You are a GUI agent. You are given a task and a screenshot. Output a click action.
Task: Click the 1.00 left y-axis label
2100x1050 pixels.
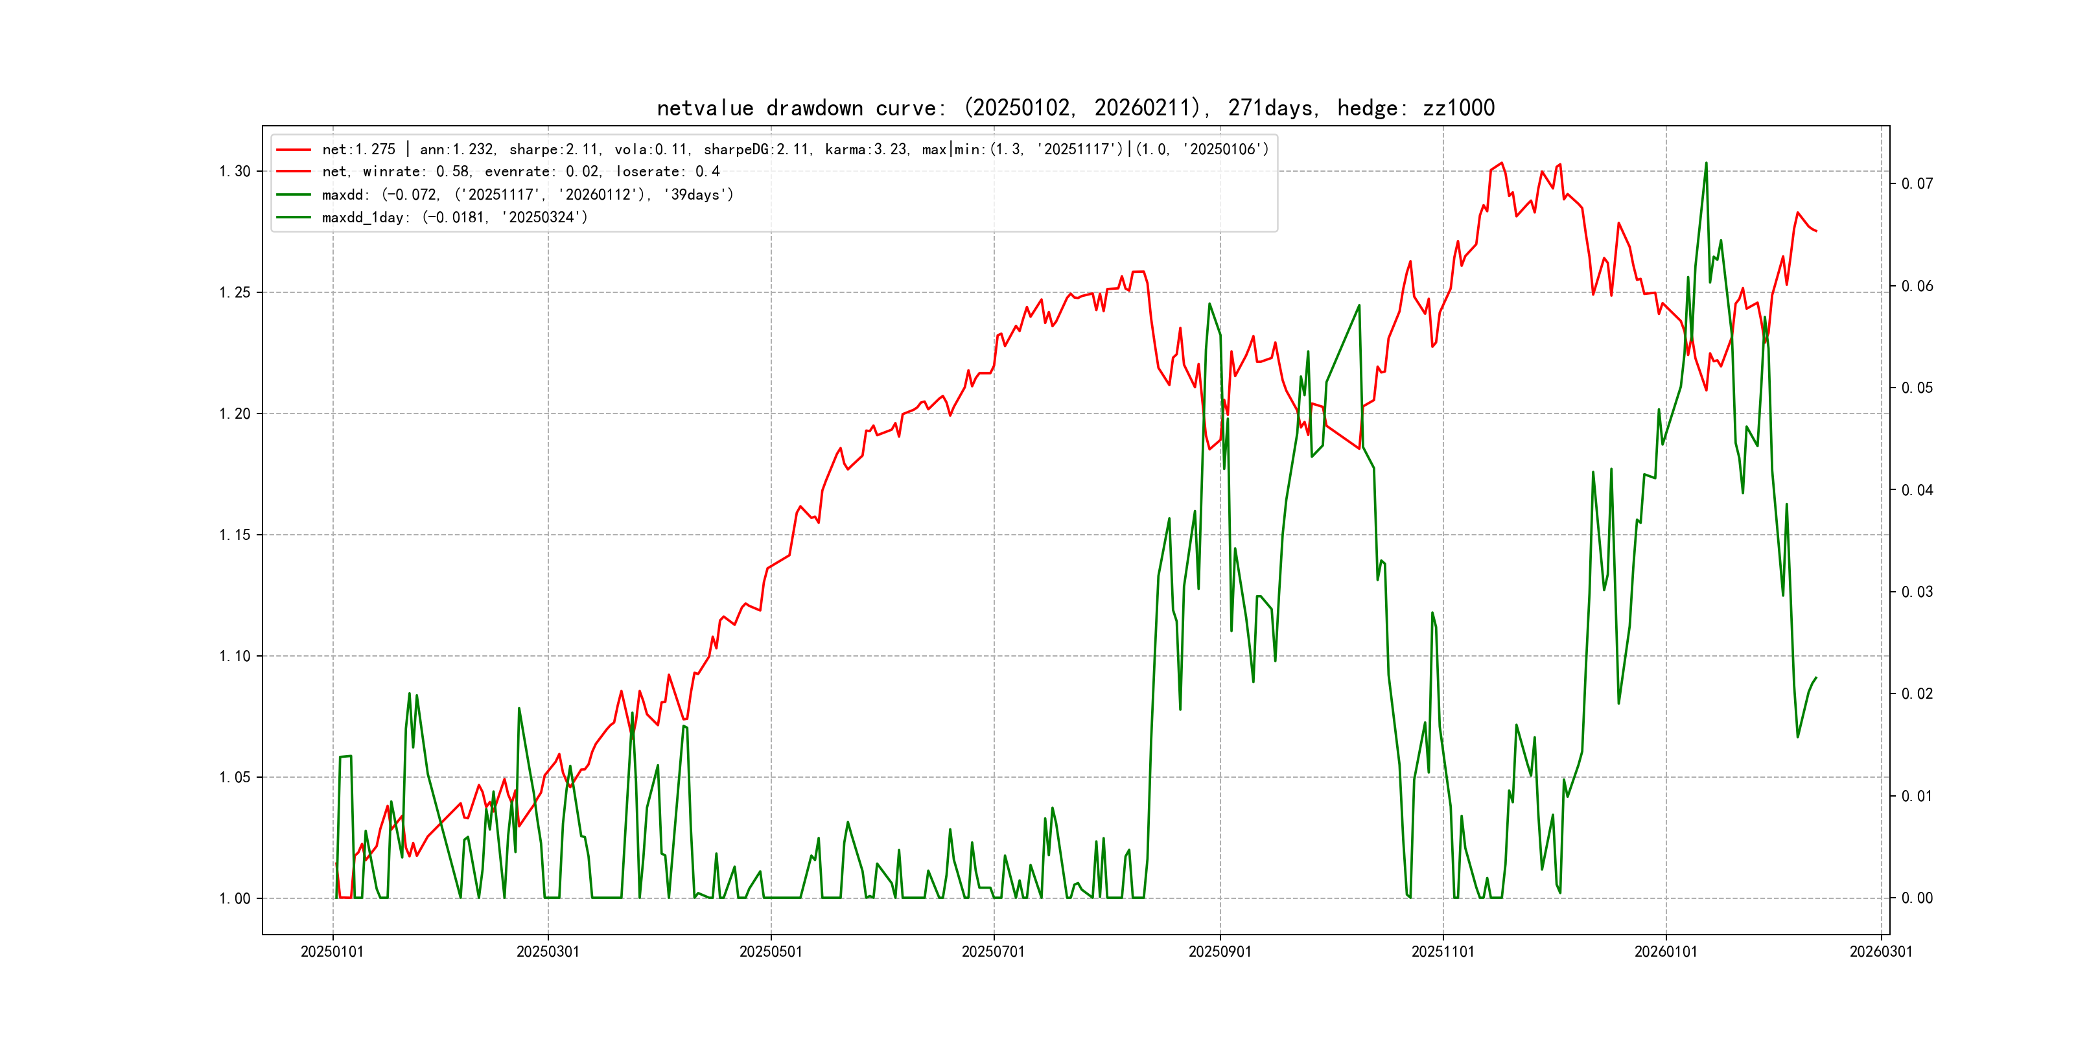tap(235, 898)
